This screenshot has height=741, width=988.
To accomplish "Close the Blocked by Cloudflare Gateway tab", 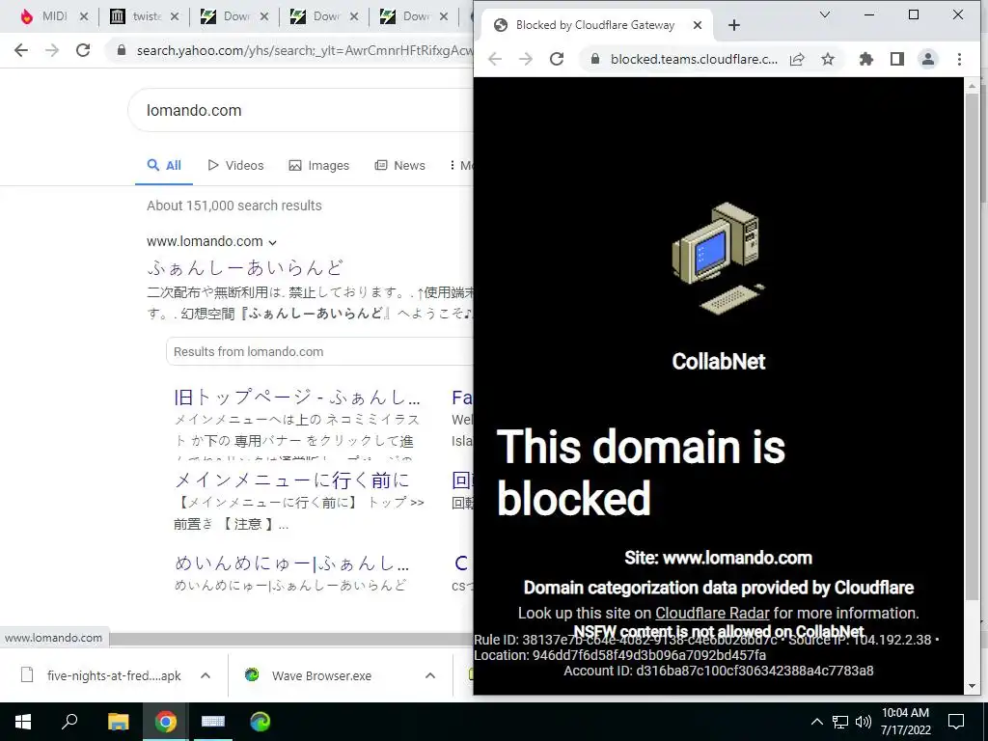I will tap(698, 25).
